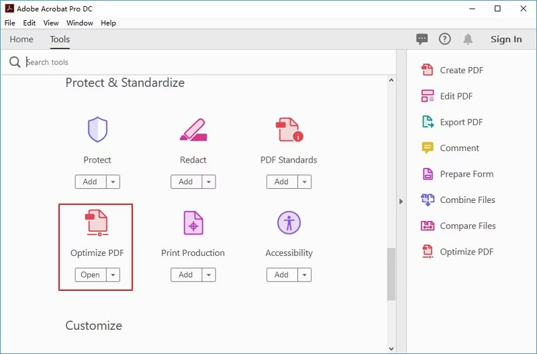This screenshot has height=354, width=537.
Task: Click the Redact marker icon
Action: [193, 130]
